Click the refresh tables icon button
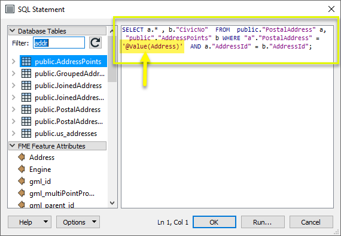The height and width of the screenshot is (236, 341). pyautogui.click(x=95, y=43)
